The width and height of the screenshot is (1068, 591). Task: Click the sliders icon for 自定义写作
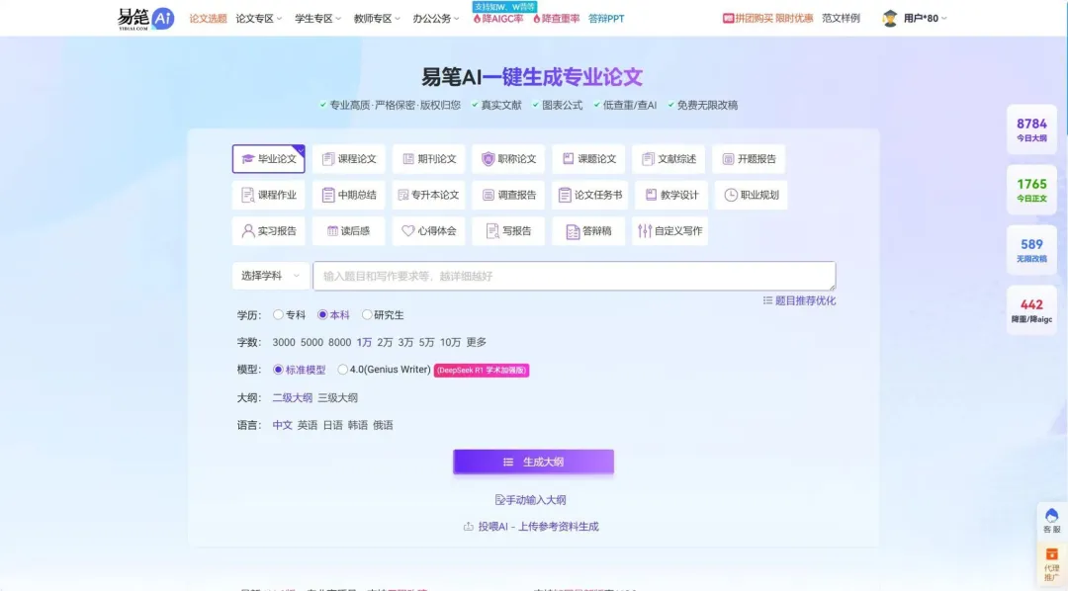pos(645,231)
